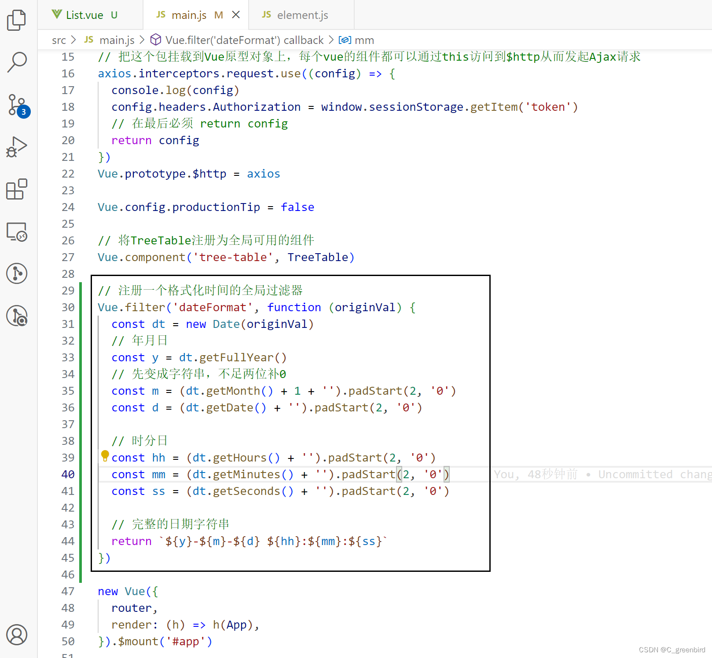Image resolution: width=712 pixels, height=658 pixels.
Task: Click 'token' string on line 18
Action: click(548, 107)
